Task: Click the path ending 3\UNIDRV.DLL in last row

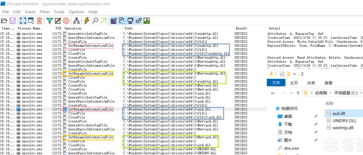Action: (170, 153)
